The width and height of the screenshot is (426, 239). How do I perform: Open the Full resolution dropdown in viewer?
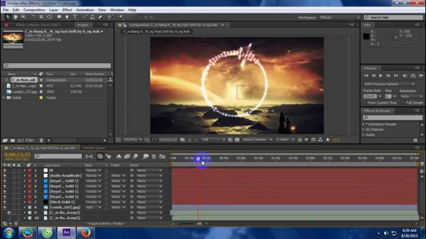click(213, 140)
